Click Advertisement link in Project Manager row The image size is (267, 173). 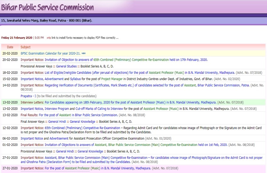click(54, 79)
